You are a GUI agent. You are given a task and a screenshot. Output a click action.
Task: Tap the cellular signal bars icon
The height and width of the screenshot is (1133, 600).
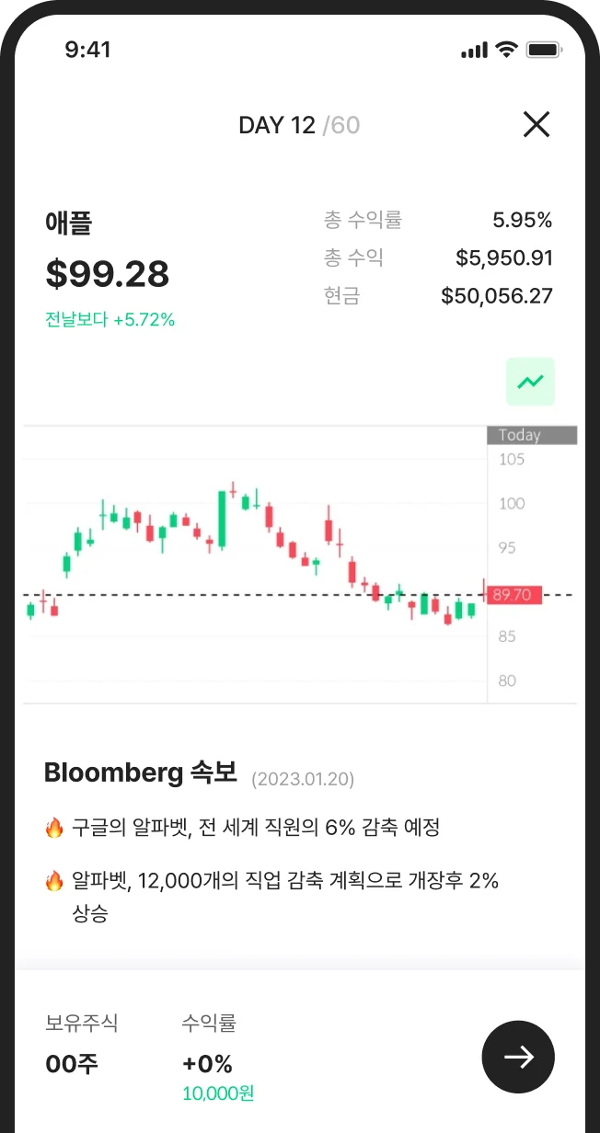tap(474, 51)
